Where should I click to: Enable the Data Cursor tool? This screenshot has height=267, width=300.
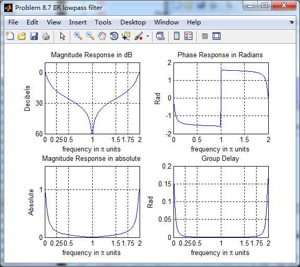coord(126,36)
